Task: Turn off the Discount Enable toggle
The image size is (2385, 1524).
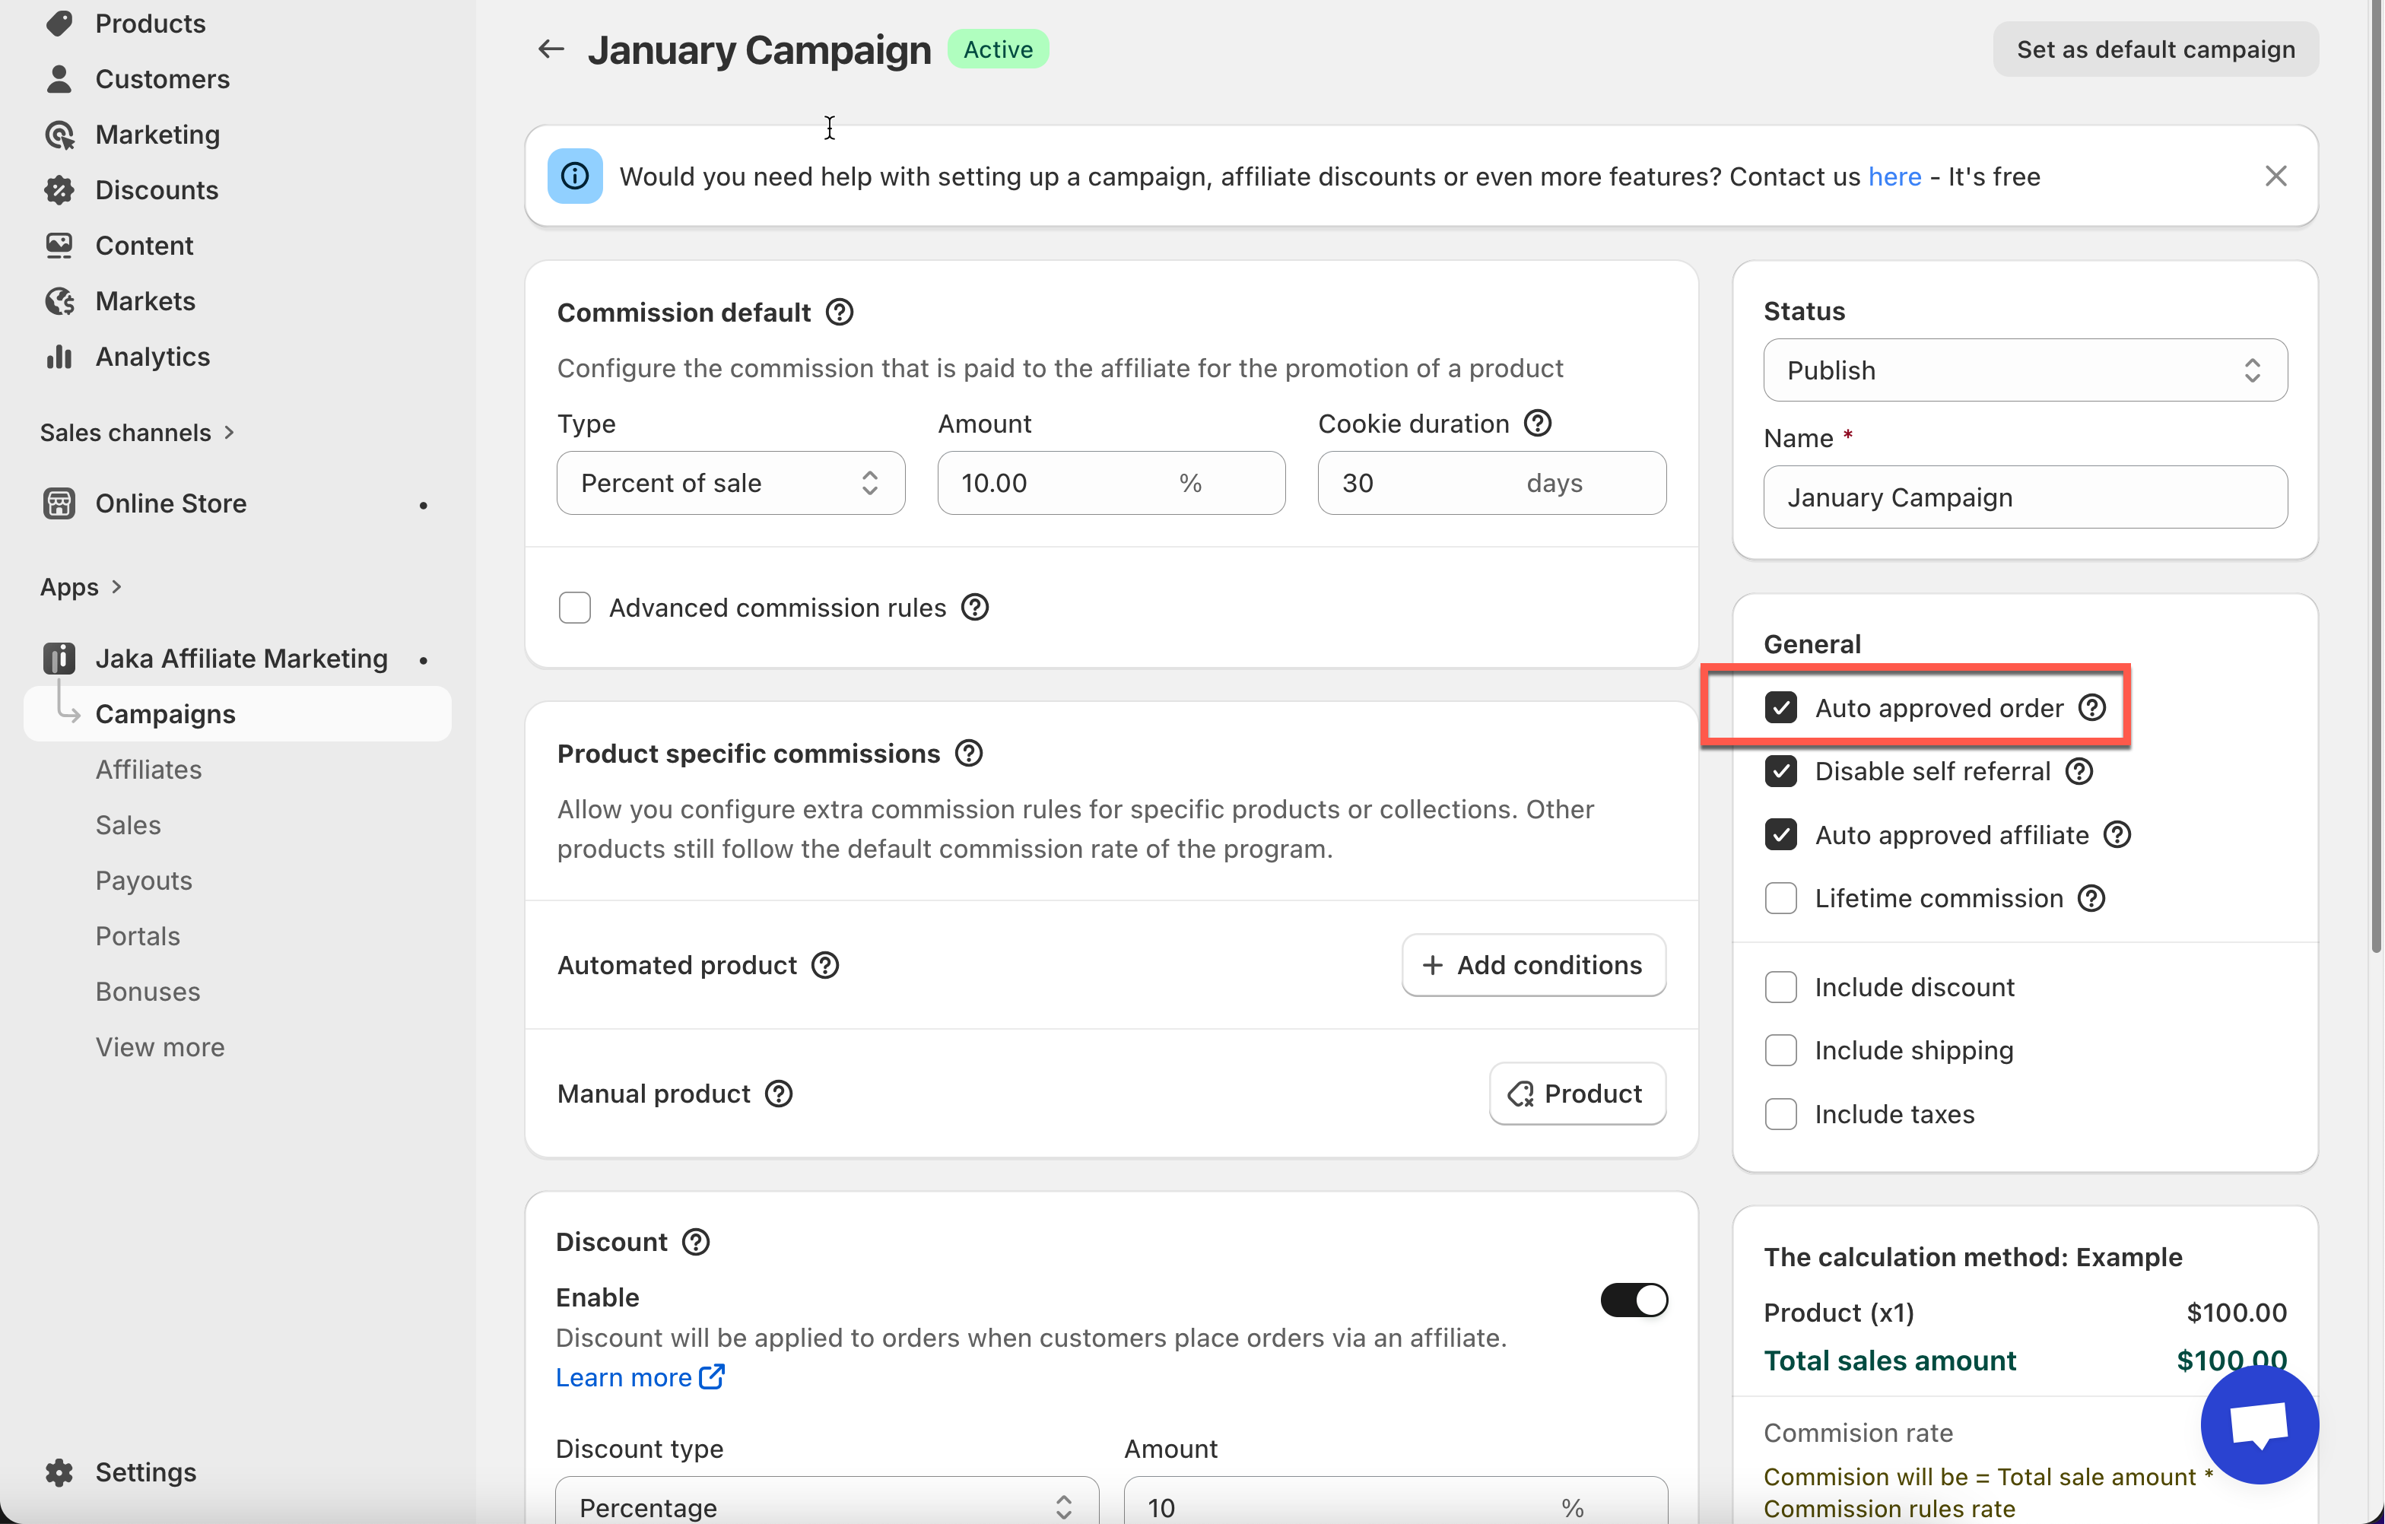Action: [1634, 1300]
